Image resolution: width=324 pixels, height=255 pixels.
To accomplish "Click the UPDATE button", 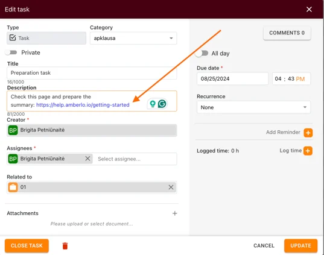I will coord(300,245).
